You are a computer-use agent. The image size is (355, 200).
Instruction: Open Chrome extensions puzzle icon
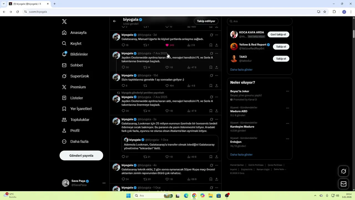[x=334, y=12]
